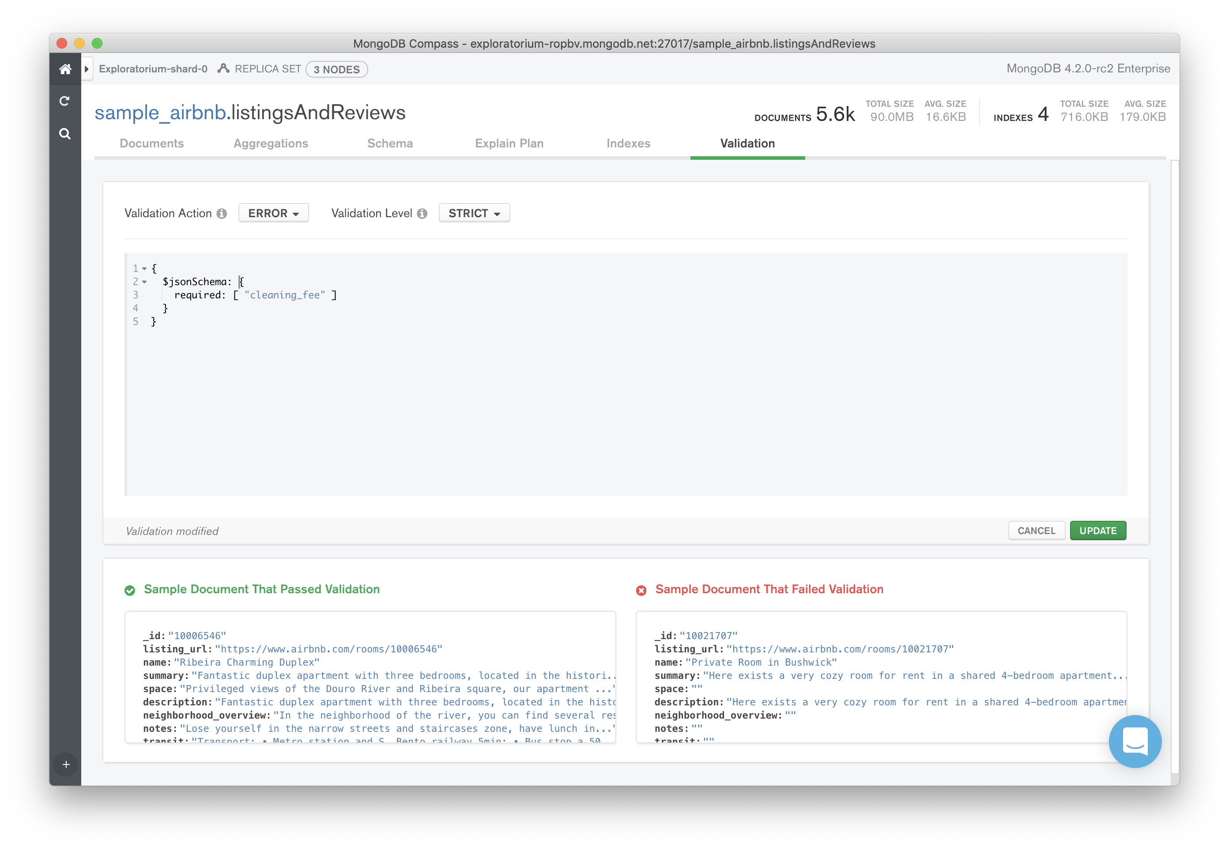Click the passed sample _id "10006546"
Image resolution: width=1229 pixels, height=851 pixels.
pos(197,636)
